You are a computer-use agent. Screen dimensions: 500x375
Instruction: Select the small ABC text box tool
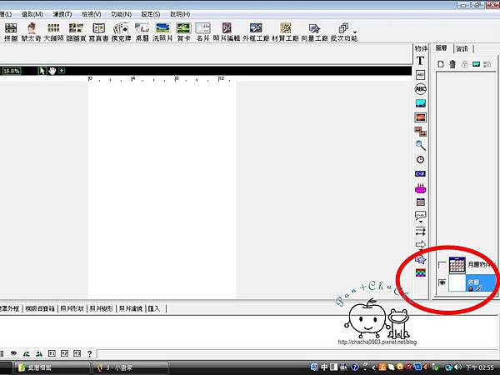420,75
